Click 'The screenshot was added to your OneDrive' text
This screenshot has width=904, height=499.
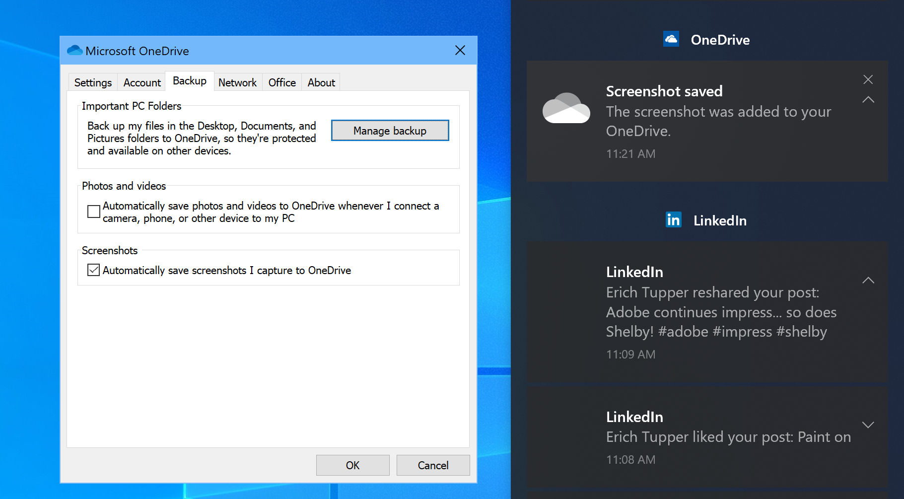718,121
